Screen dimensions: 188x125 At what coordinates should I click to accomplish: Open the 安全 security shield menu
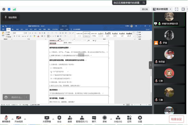click(59, 119)
